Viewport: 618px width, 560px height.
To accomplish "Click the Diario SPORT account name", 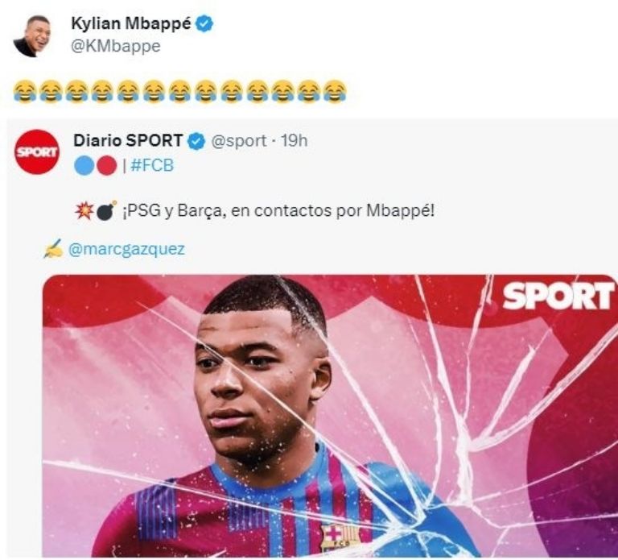I will (x=128, y=140).
